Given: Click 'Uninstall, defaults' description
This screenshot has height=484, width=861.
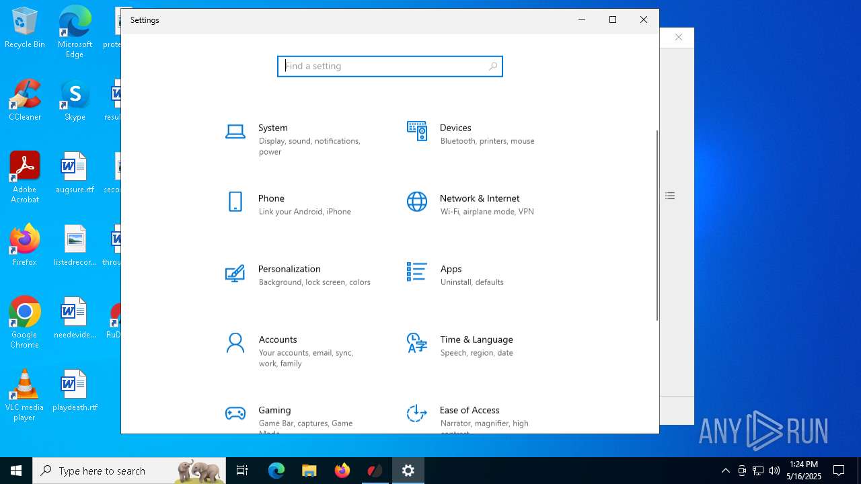Looking at the screenshot, I should click(x=472, y=282).
